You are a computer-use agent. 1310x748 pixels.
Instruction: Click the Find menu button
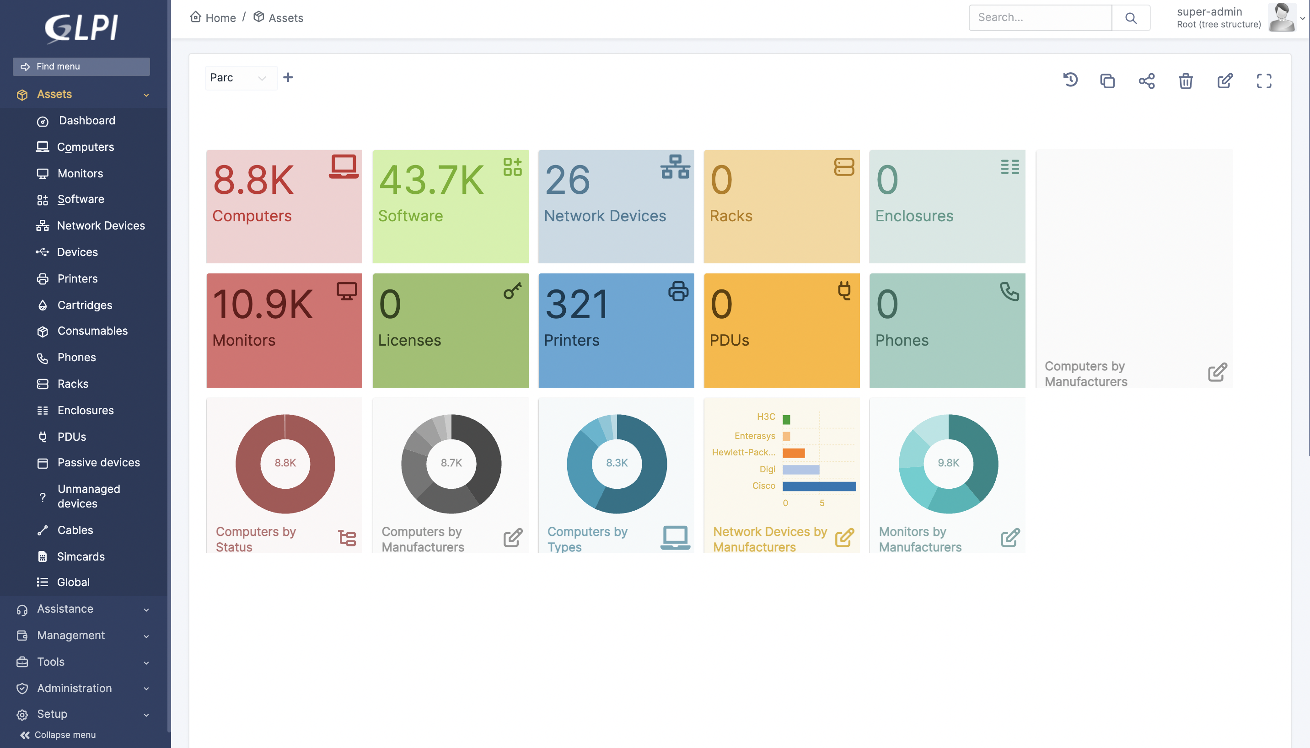[81, 67]
